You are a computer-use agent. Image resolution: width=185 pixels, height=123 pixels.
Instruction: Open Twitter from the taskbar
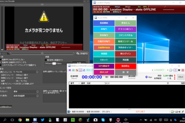click(43, 120)
